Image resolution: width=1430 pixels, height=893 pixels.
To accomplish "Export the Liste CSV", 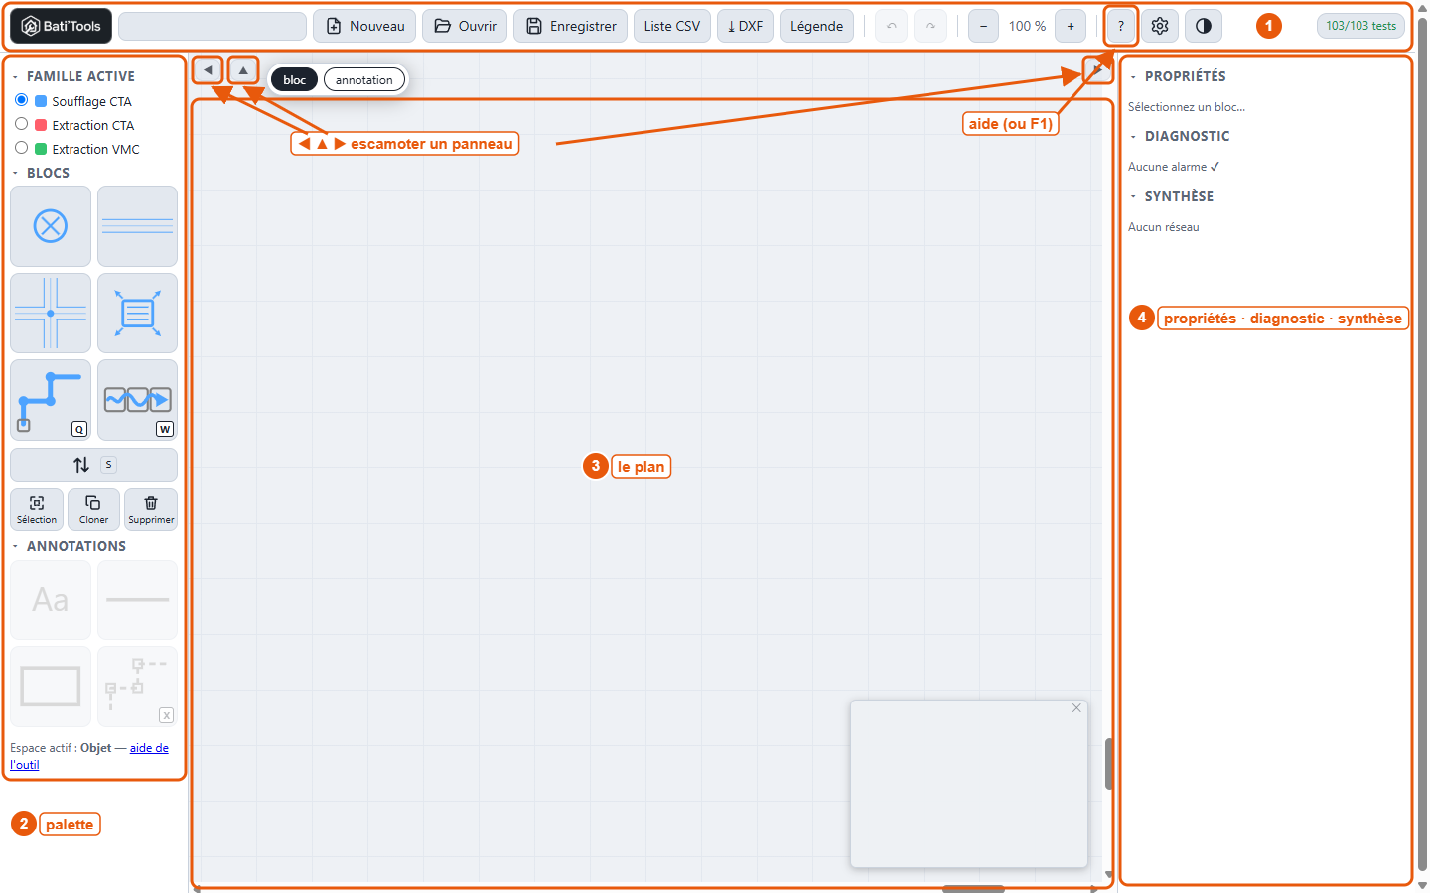I will [x=672, y=26].
